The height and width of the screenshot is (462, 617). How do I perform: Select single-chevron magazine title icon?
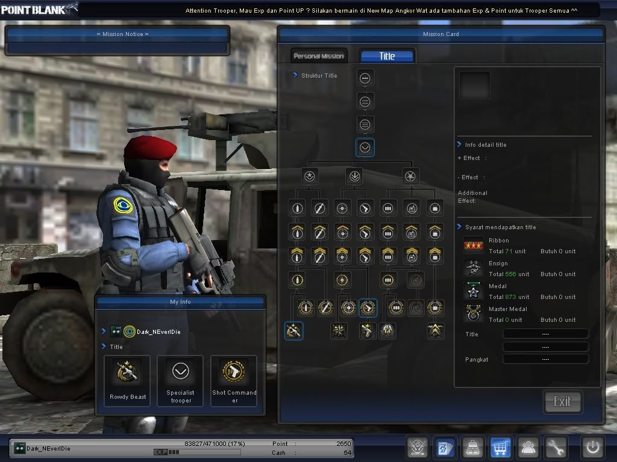click(x=388, y=232)
